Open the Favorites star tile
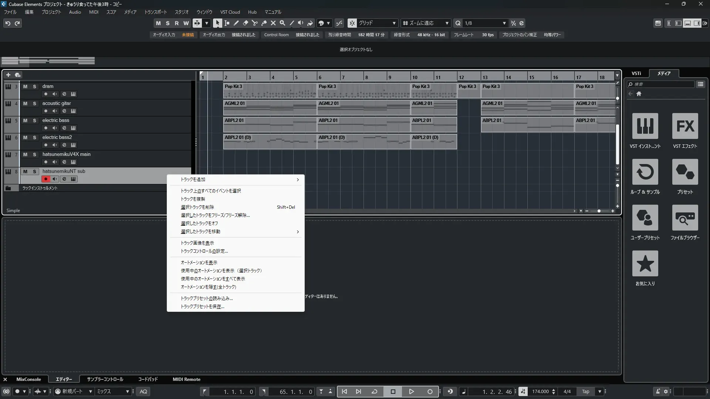The image size is (710, 399). tap(645, 264)
